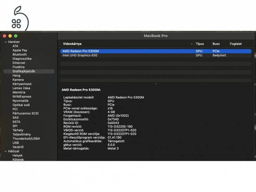This screenshot has height=192, width=256.
Task: Zoom window with green button
Action: (x=16, y=36)
